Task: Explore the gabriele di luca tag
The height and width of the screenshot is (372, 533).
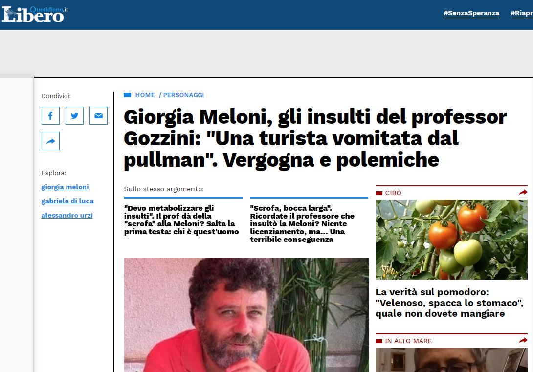Action: click(x=67, y=201)
